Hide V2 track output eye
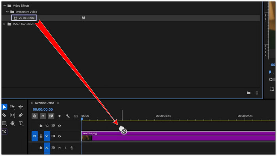Screen dimensions: 277x156 pos(59,126)
